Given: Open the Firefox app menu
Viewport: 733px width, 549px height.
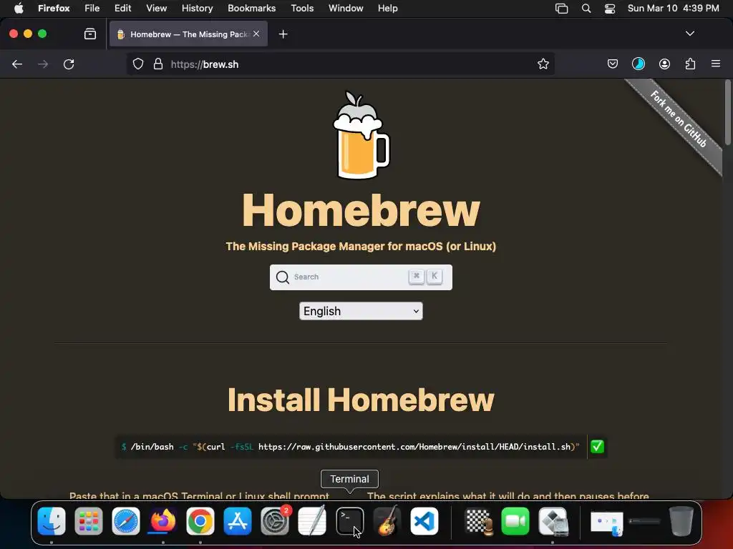Looking at the screenshot, I should tap(54, 9).
